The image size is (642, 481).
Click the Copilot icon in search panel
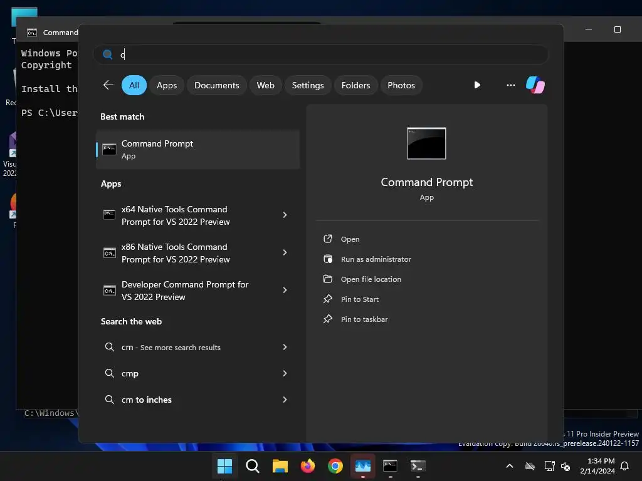coord(535,85)
